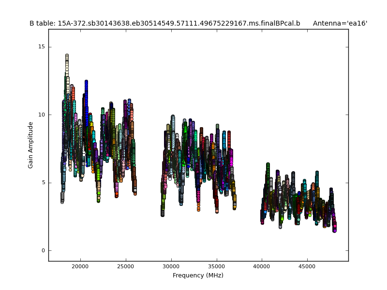Click the 5 tick label on the y-axis
Viewport: 387px width, 290px height.
point(43,183)
